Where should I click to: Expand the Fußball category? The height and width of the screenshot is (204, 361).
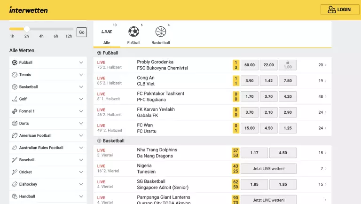(x=81, y=63)
